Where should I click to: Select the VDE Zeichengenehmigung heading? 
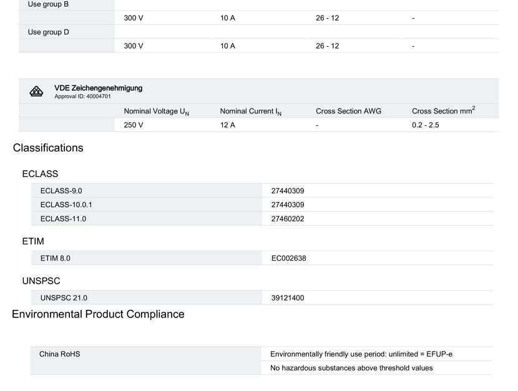[99, 88]
